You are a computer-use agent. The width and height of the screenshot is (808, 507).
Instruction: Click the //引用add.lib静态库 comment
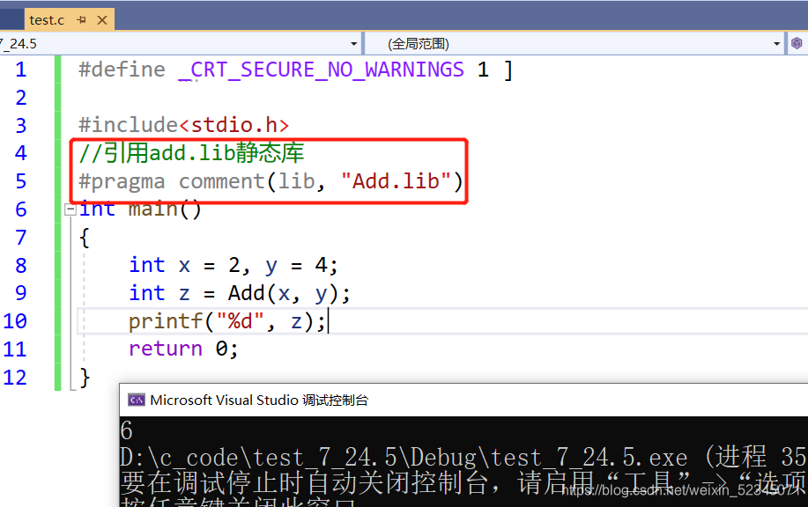pyautogui.click(x=191, y=153)
